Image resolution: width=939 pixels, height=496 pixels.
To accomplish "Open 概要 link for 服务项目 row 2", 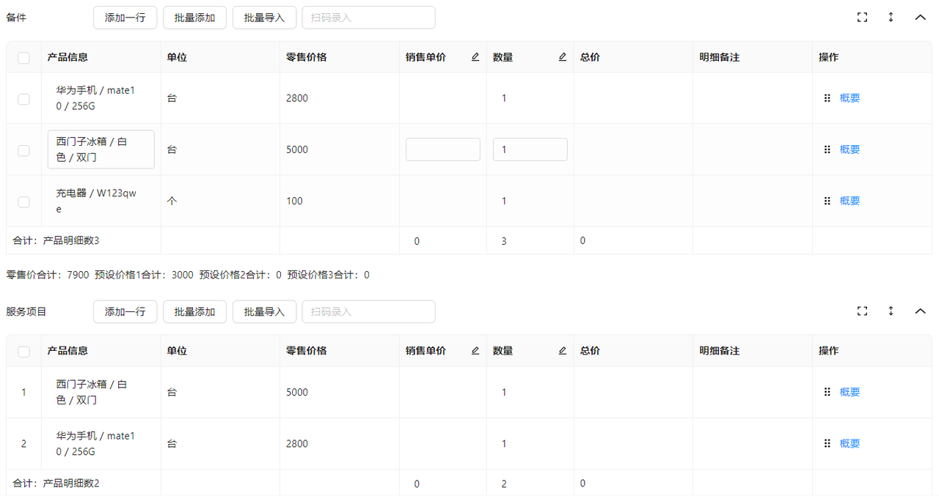I will (x=850, y=443).
